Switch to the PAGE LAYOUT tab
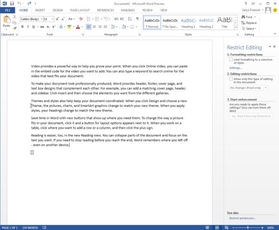The width and height of the screenshot is (279, 230). coord(80,10)
